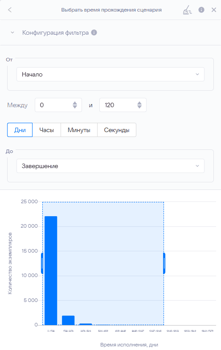This screenshot has width=221, height=350.
Task: Open the info icon in header
Action: 201,10
